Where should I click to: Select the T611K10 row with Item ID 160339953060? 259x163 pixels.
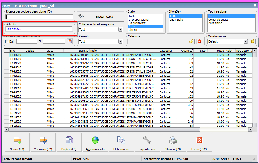click(129, 109)
